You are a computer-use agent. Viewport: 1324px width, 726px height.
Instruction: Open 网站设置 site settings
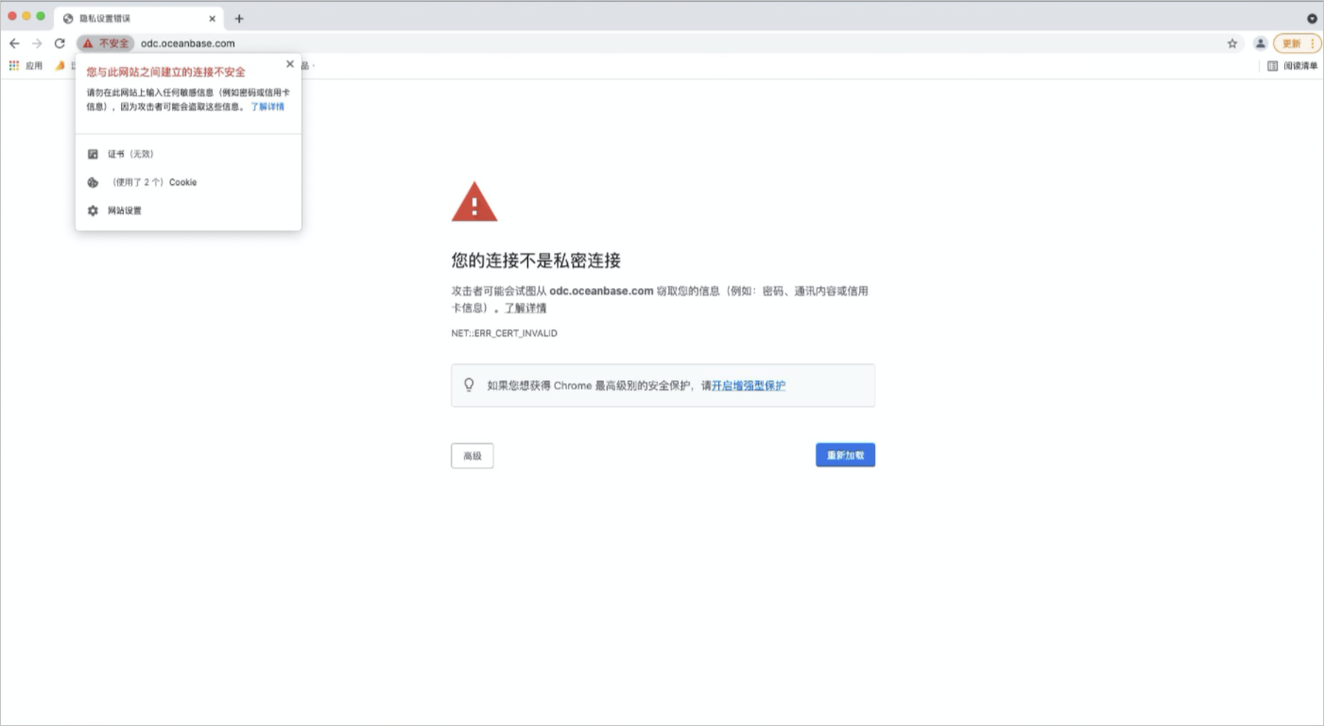189,211
